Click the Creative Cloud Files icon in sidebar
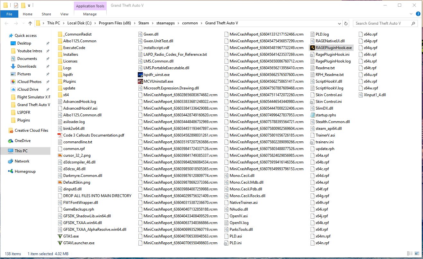 [11, 130]
